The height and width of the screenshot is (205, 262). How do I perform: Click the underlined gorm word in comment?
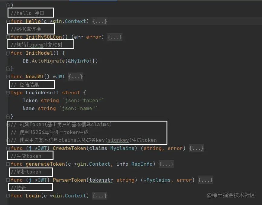[x=37, y=45]
